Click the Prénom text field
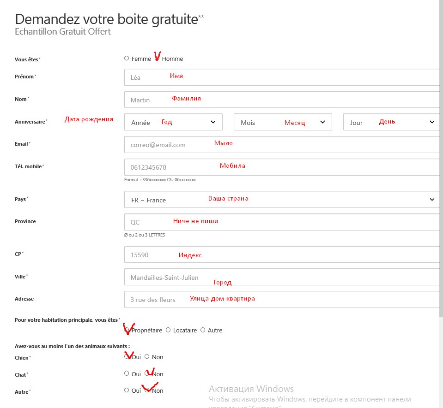Screen dimensions: 443x408 [282, 77]
